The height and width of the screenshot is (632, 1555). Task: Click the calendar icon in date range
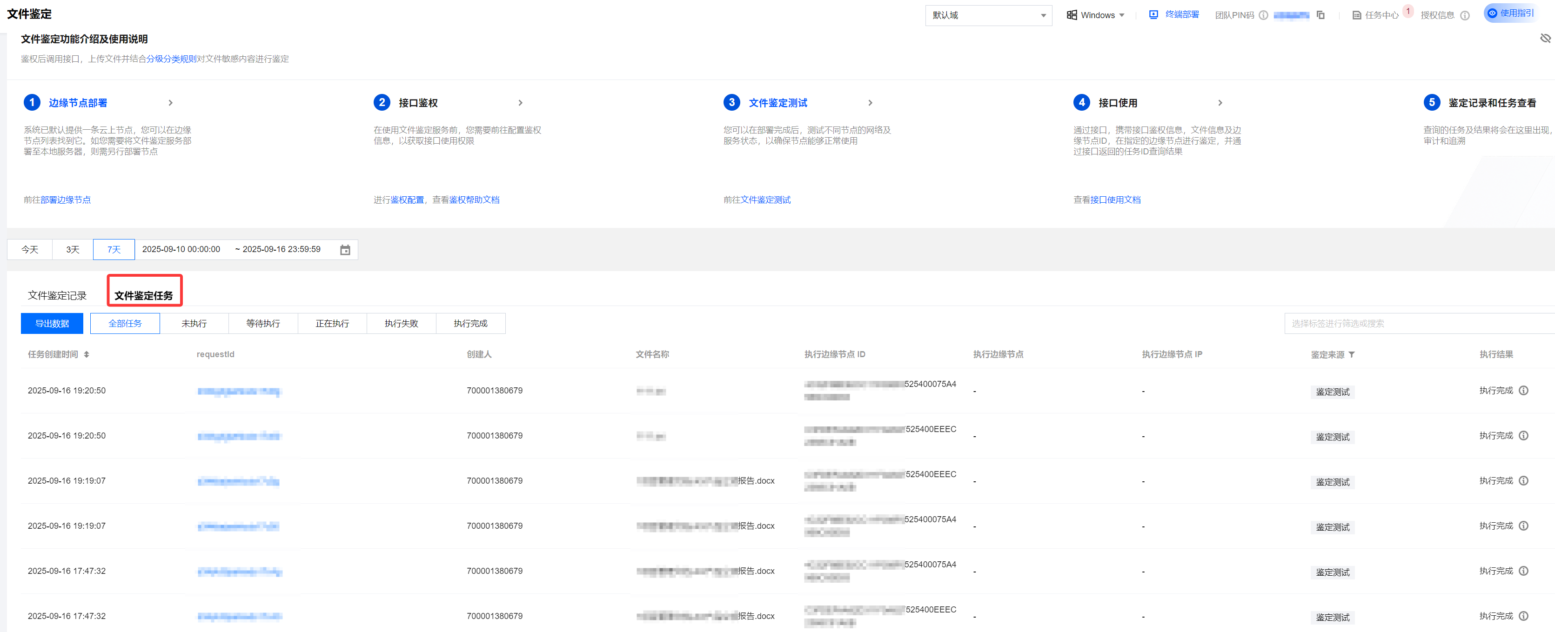(x=345, y=250)
